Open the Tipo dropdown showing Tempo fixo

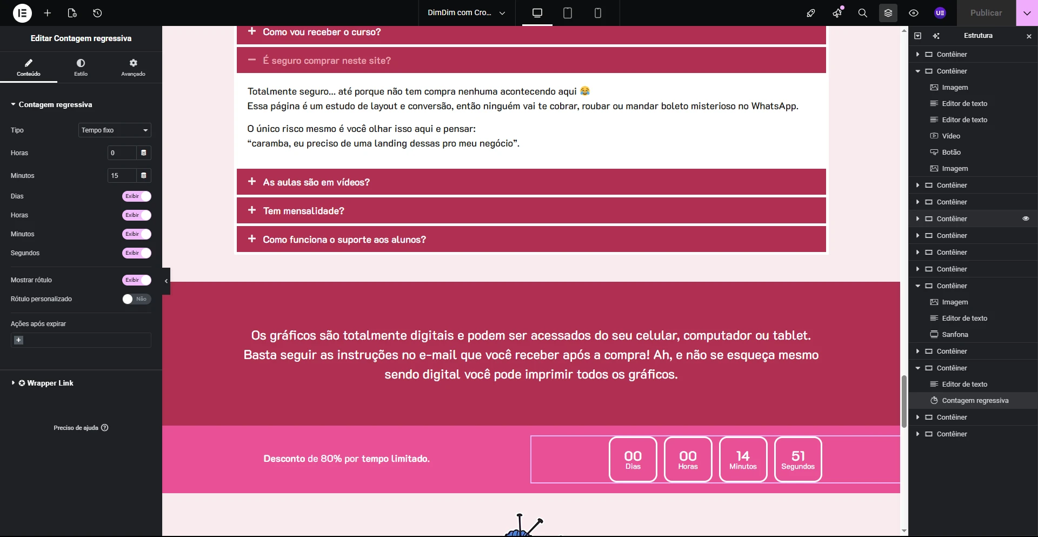114,130
